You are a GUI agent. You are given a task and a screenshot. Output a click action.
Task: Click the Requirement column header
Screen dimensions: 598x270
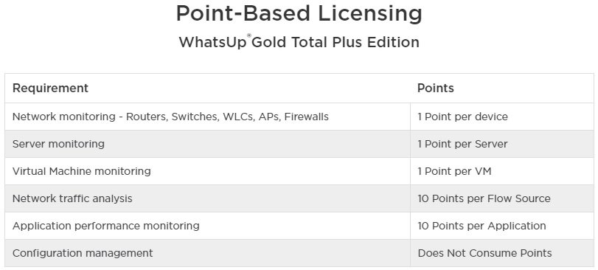click(50, 88)
